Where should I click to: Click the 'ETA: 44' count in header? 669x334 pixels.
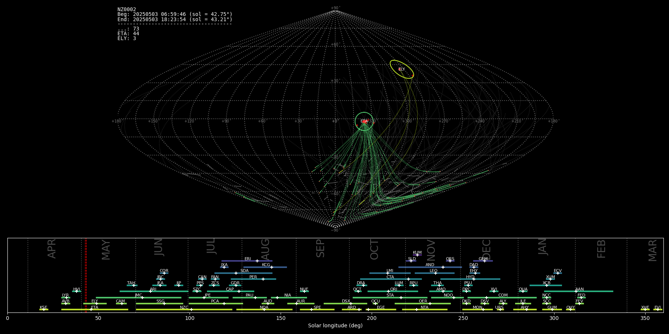[x=128, y=34]
